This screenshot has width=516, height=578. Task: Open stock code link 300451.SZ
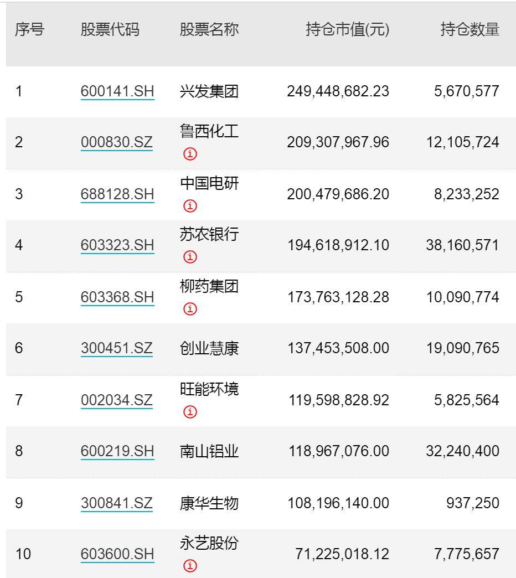coord(116,348)
